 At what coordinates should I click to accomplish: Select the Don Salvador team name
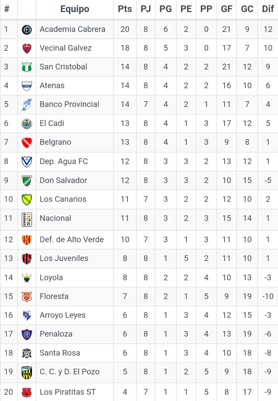(x=63, y=180)
